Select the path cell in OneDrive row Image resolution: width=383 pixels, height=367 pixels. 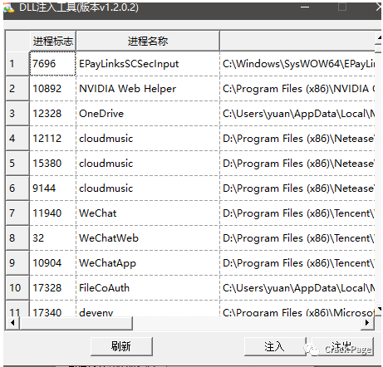coord(297,114)
